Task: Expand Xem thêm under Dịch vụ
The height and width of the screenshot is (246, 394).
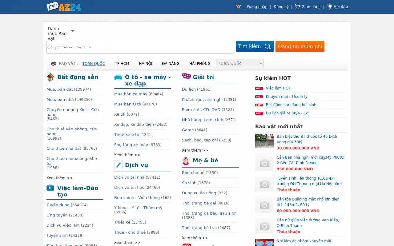Action: click(127, 243)
